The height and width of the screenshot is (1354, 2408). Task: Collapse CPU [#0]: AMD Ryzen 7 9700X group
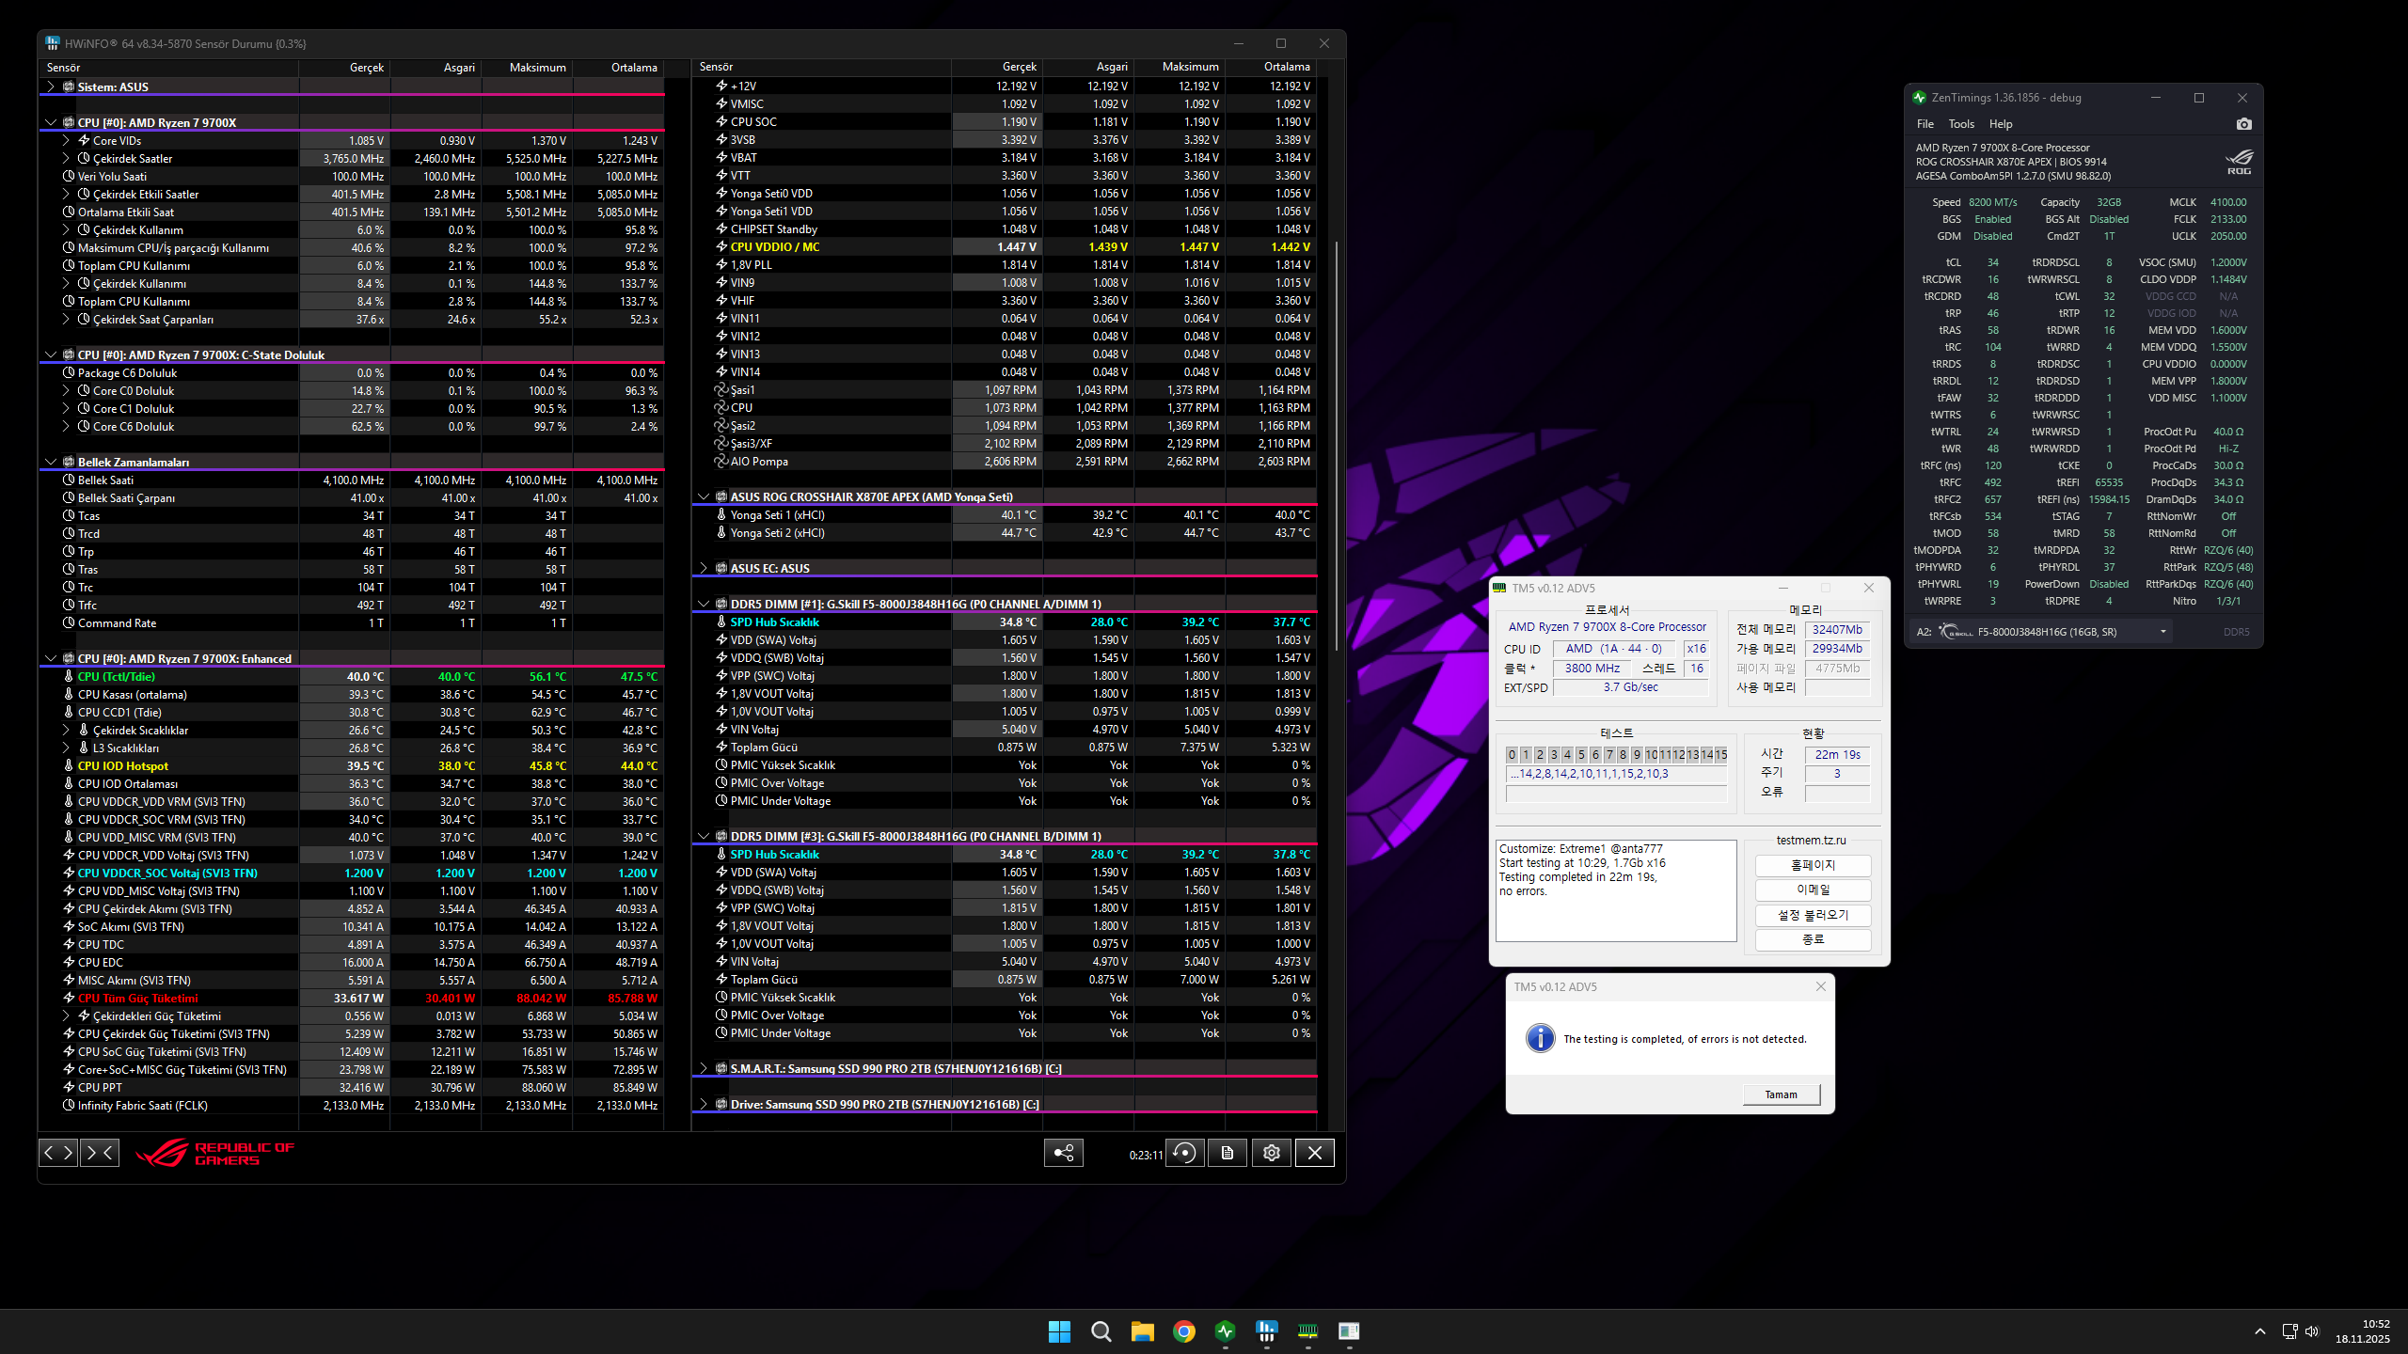(50, 123)
